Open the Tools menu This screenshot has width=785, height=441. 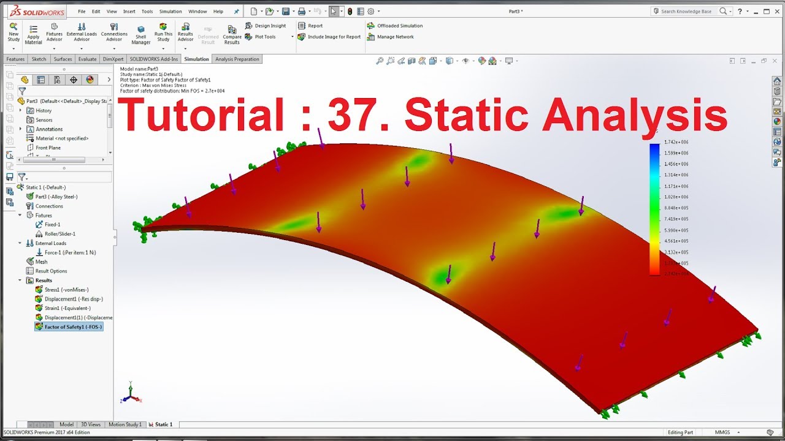click(147, 11)
